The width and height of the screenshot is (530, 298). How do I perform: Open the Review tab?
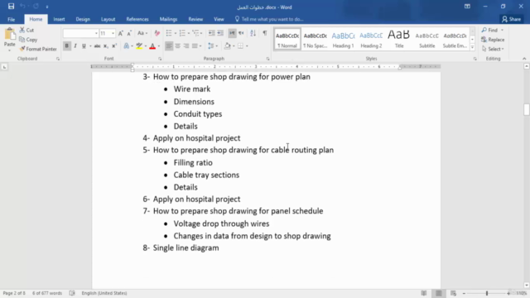point(195,19)
